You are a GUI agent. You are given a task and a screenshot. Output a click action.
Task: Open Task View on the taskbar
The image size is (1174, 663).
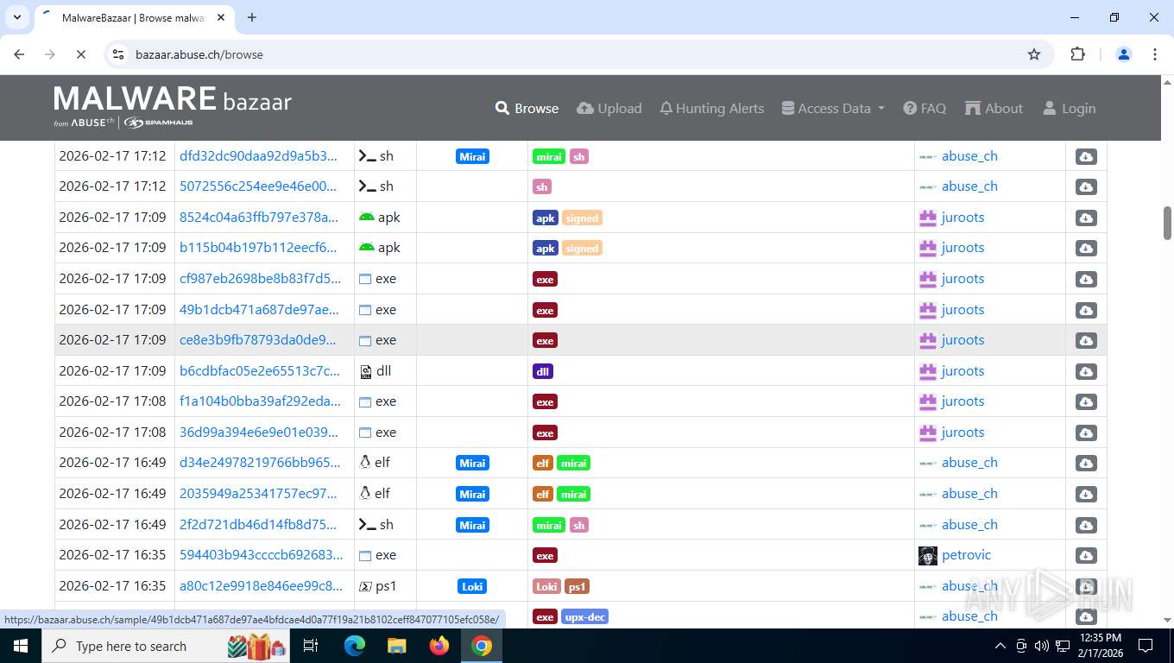(311, 646)
